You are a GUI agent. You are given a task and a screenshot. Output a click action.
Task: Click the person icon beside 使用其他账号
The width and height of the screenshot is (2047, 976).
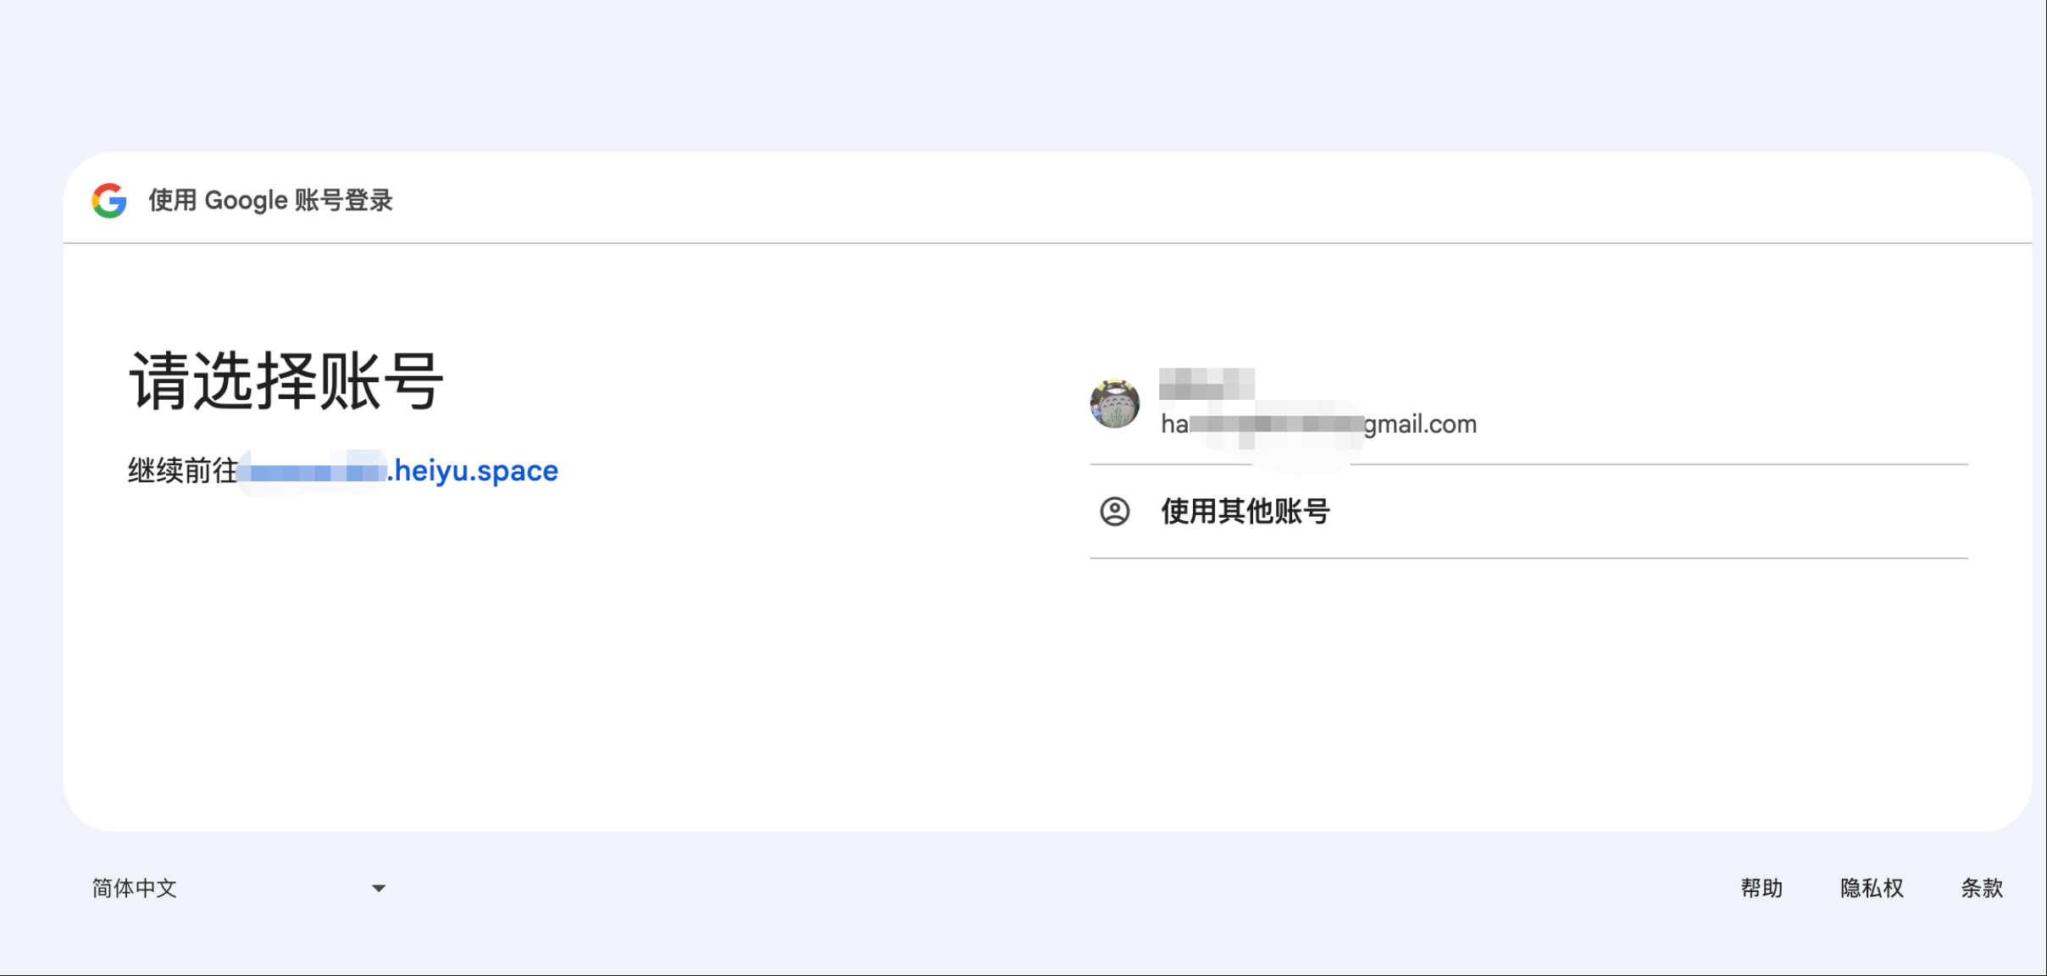point(1114,512)
